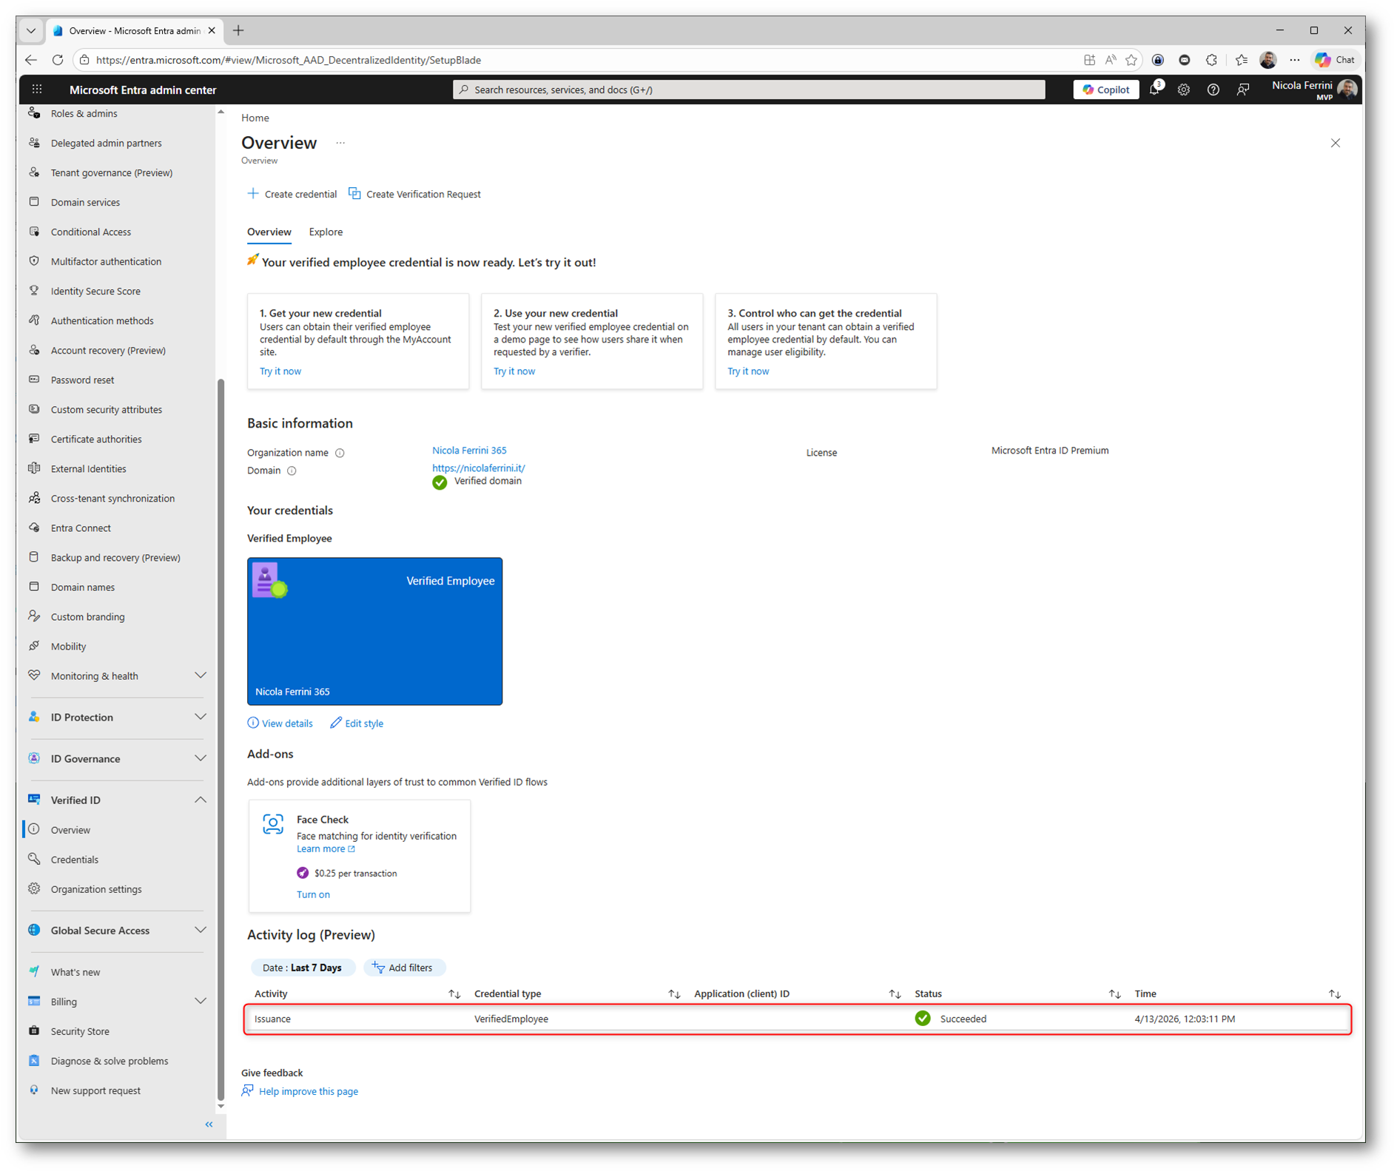Open browser extensions puzzle icon
Screen dimensions: 1397x1174
click(1211, 60)
